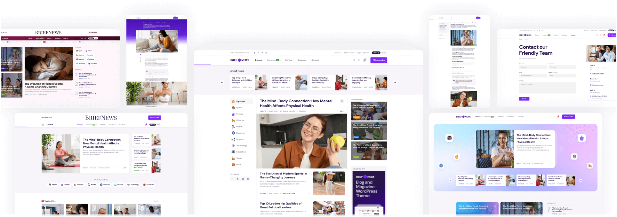Click the Subscribe button in center page
This screenshot has width=617, height=217.
coord(379,60)
